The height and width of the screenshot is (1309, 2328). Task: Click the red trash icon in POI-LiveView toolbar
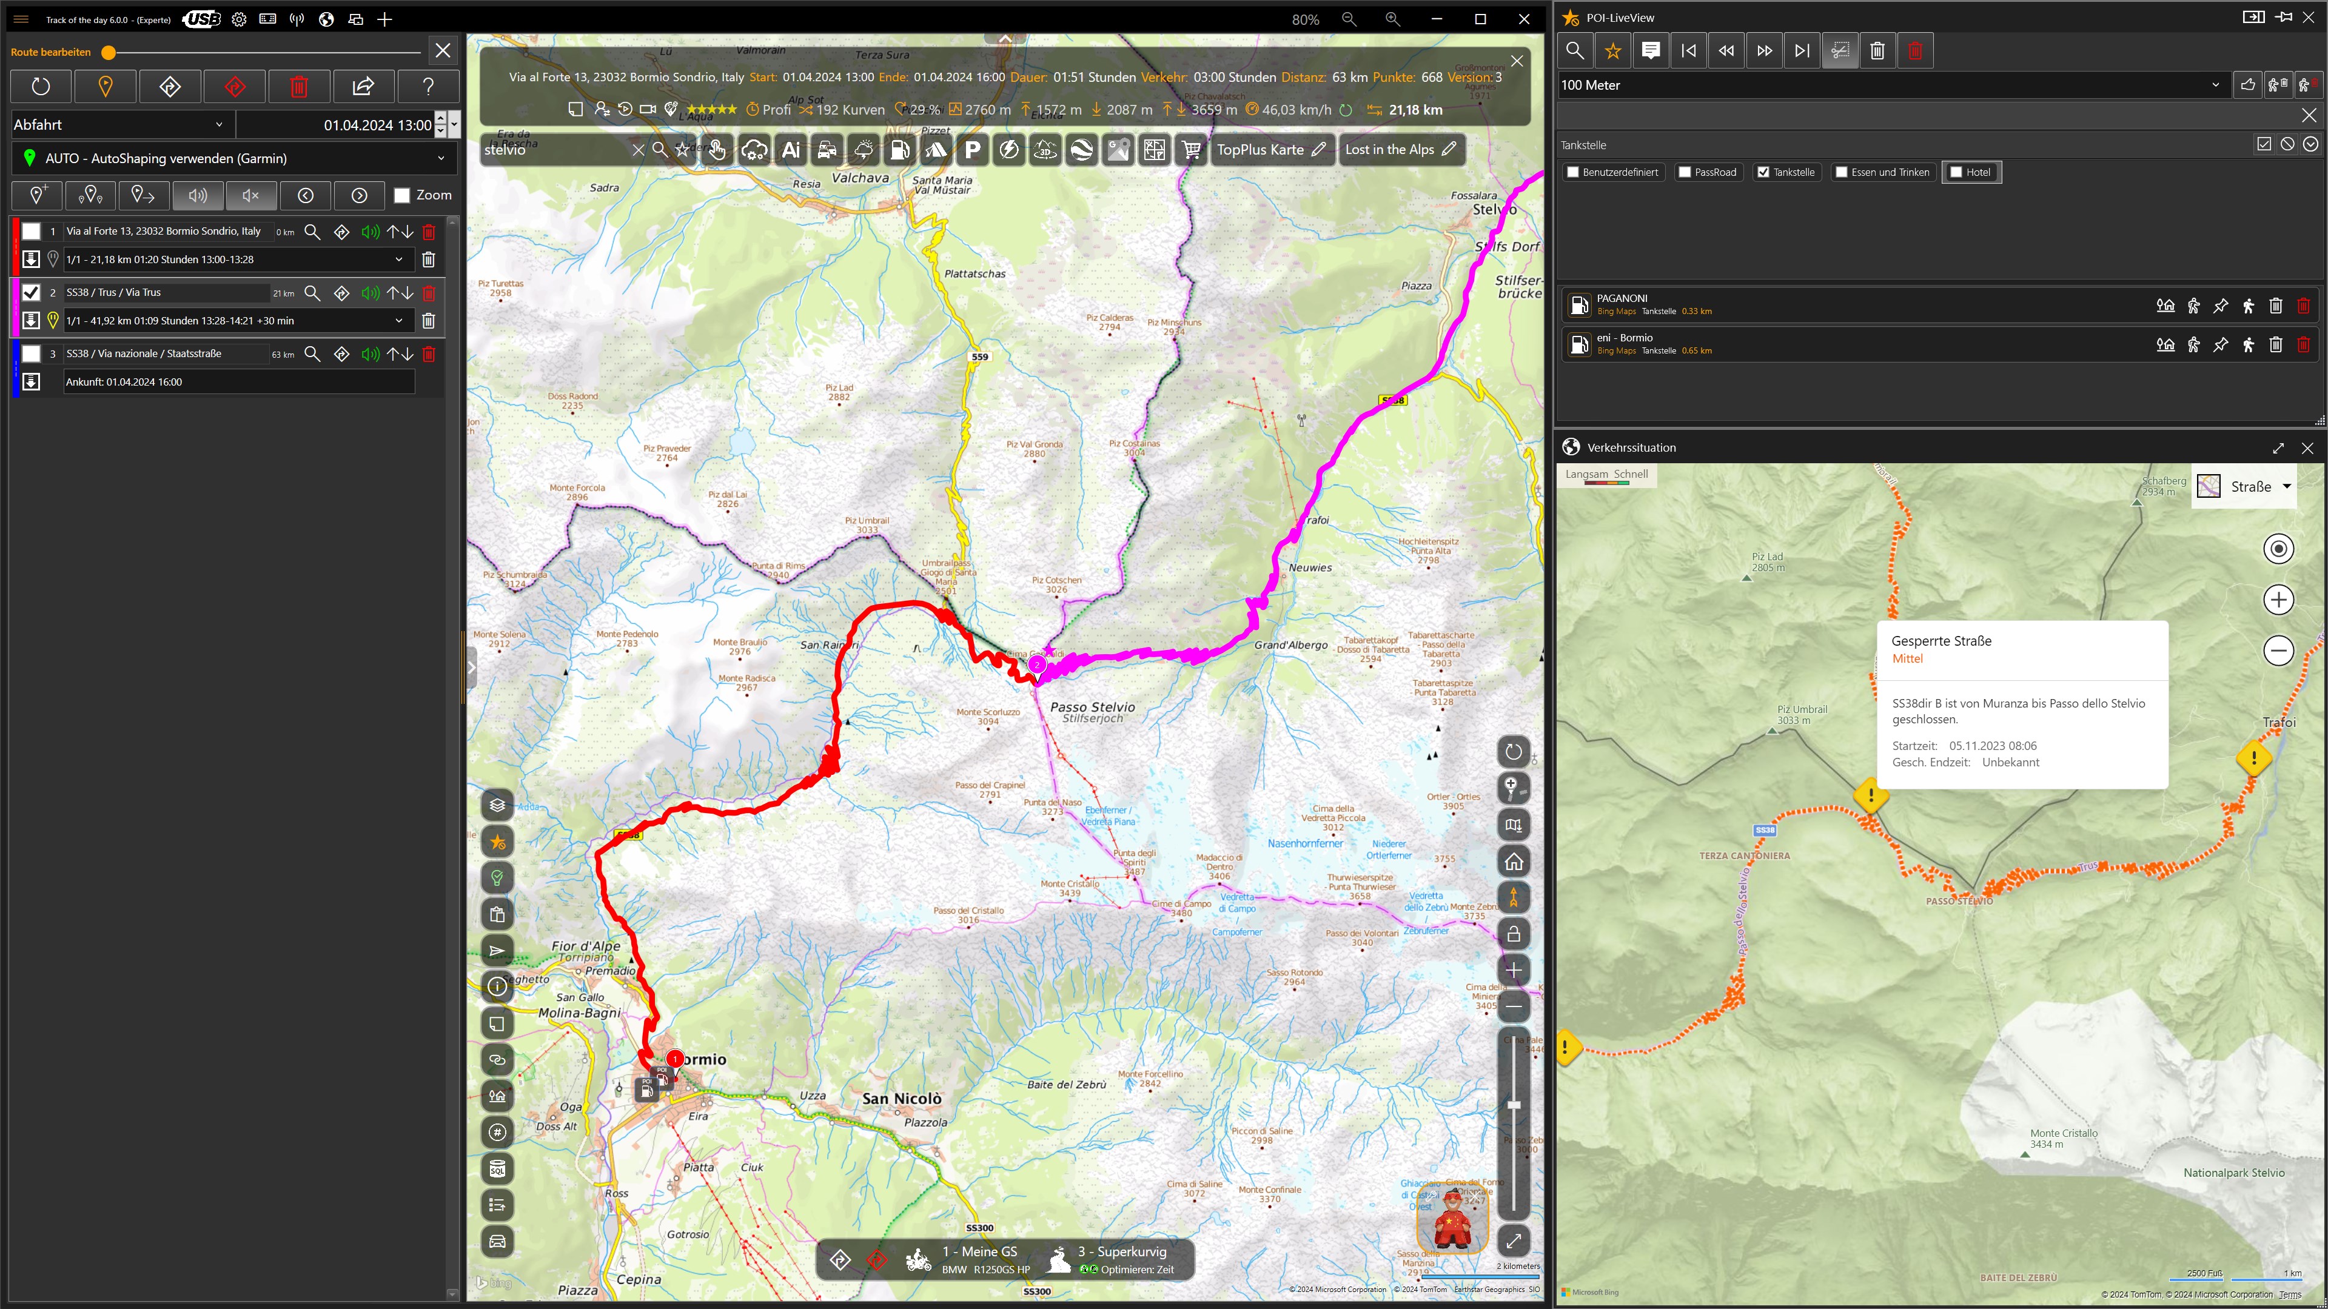1914,50
